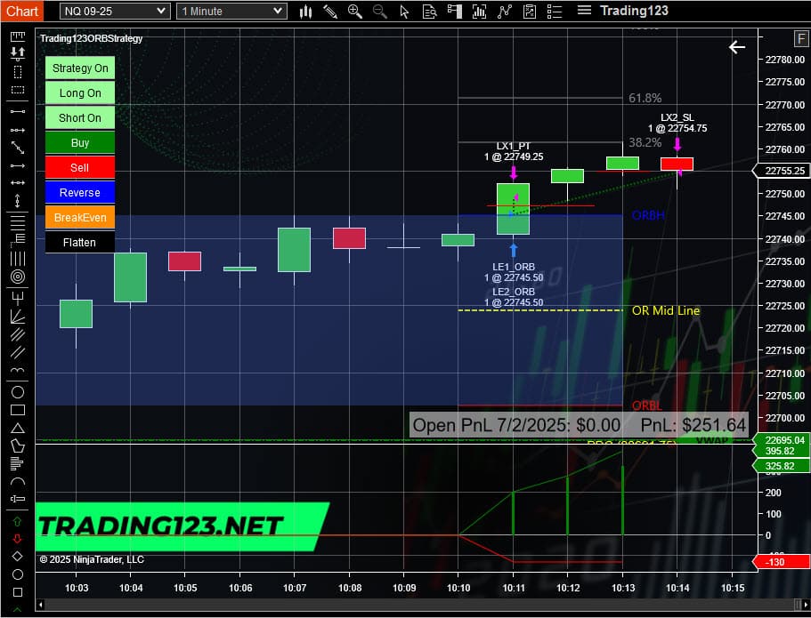Select the Andrews Pitchfork tool
811x618 pixels.
point(18,298)
